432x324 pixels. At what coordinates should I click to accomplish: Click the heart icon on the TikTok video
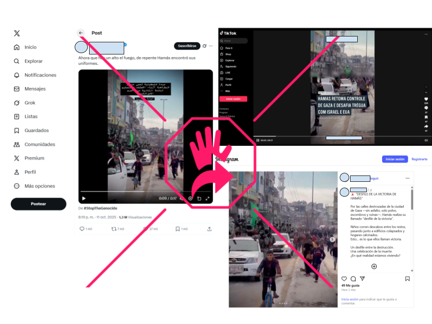tap(426, 99)
